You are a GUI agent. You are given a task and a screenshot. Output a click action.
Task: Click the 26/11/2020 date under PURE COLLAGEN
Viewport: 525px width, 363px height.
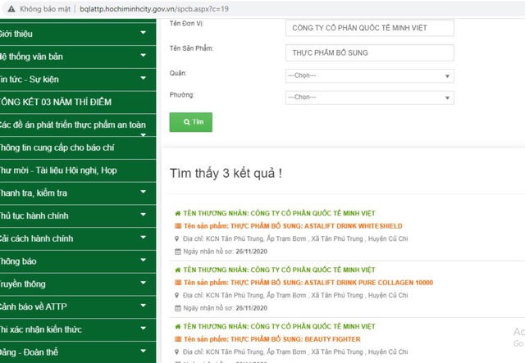pyautogui.click(x=252, y=308)
